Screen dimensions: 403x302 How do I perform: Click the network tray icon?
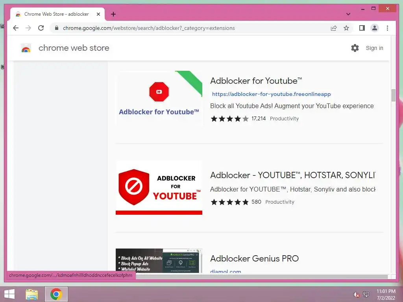(366, 295)
